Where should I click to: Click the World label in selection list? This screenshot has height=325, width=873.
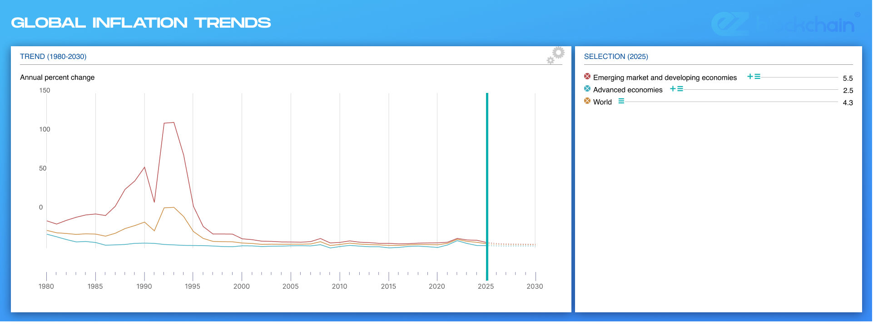click(x=602, y=102)
